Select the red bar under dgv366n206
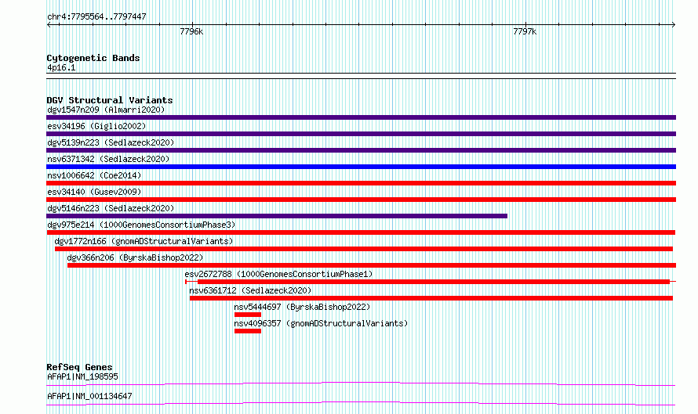 coord(372,265)
